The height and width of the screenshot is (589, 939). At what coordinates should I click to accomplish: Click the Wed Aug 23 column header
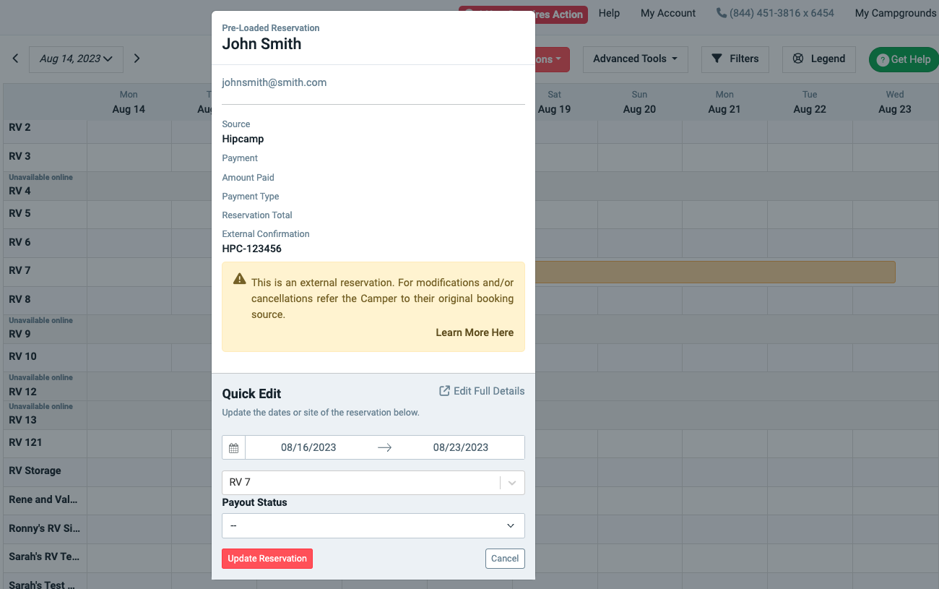[x=895, y=102]
